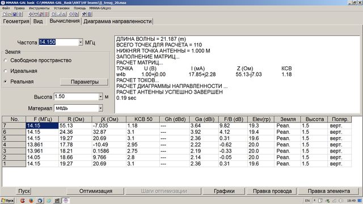Click the New file toolbar icon
This screenshot has height=204, width=363.
(4, 14)
